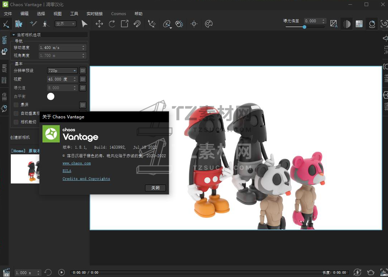Enable the 景深 depth of field checkbox

point(16,105)
